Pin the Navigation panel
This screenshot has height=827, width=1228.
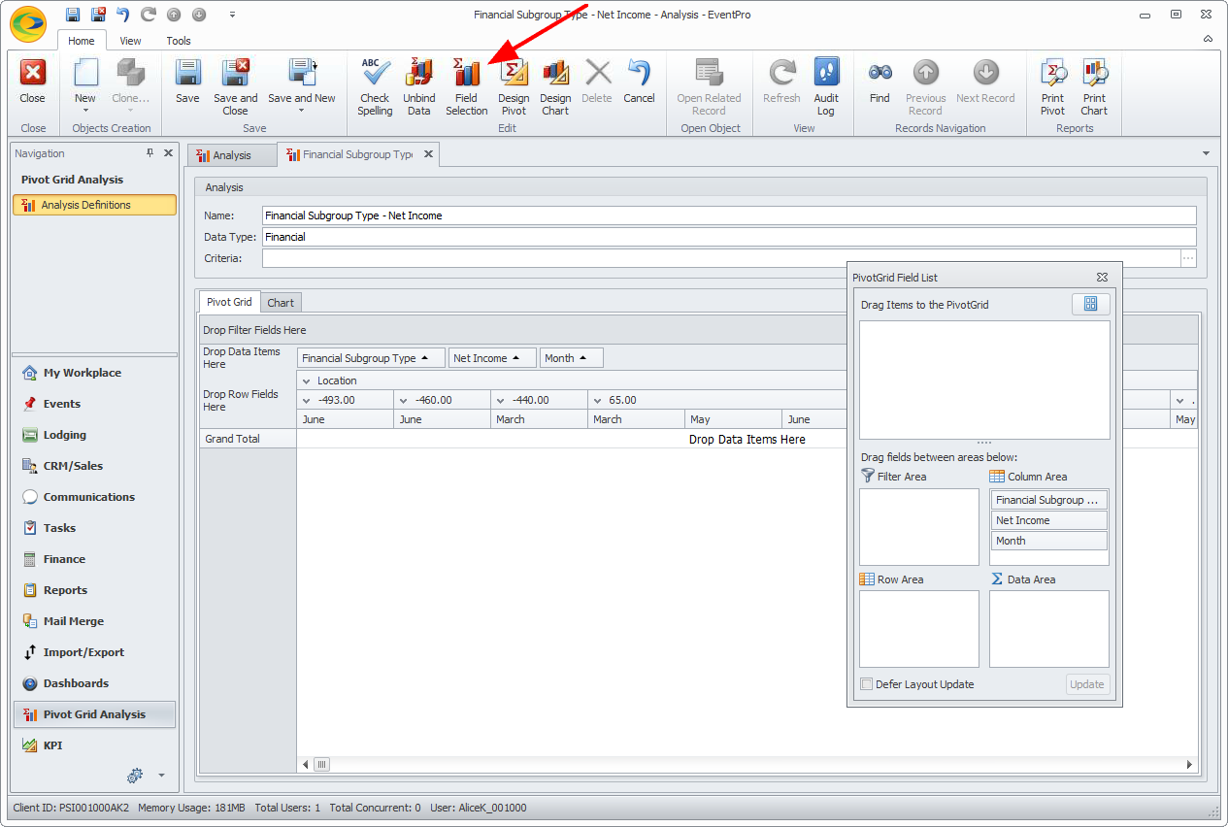coord(150,153)
